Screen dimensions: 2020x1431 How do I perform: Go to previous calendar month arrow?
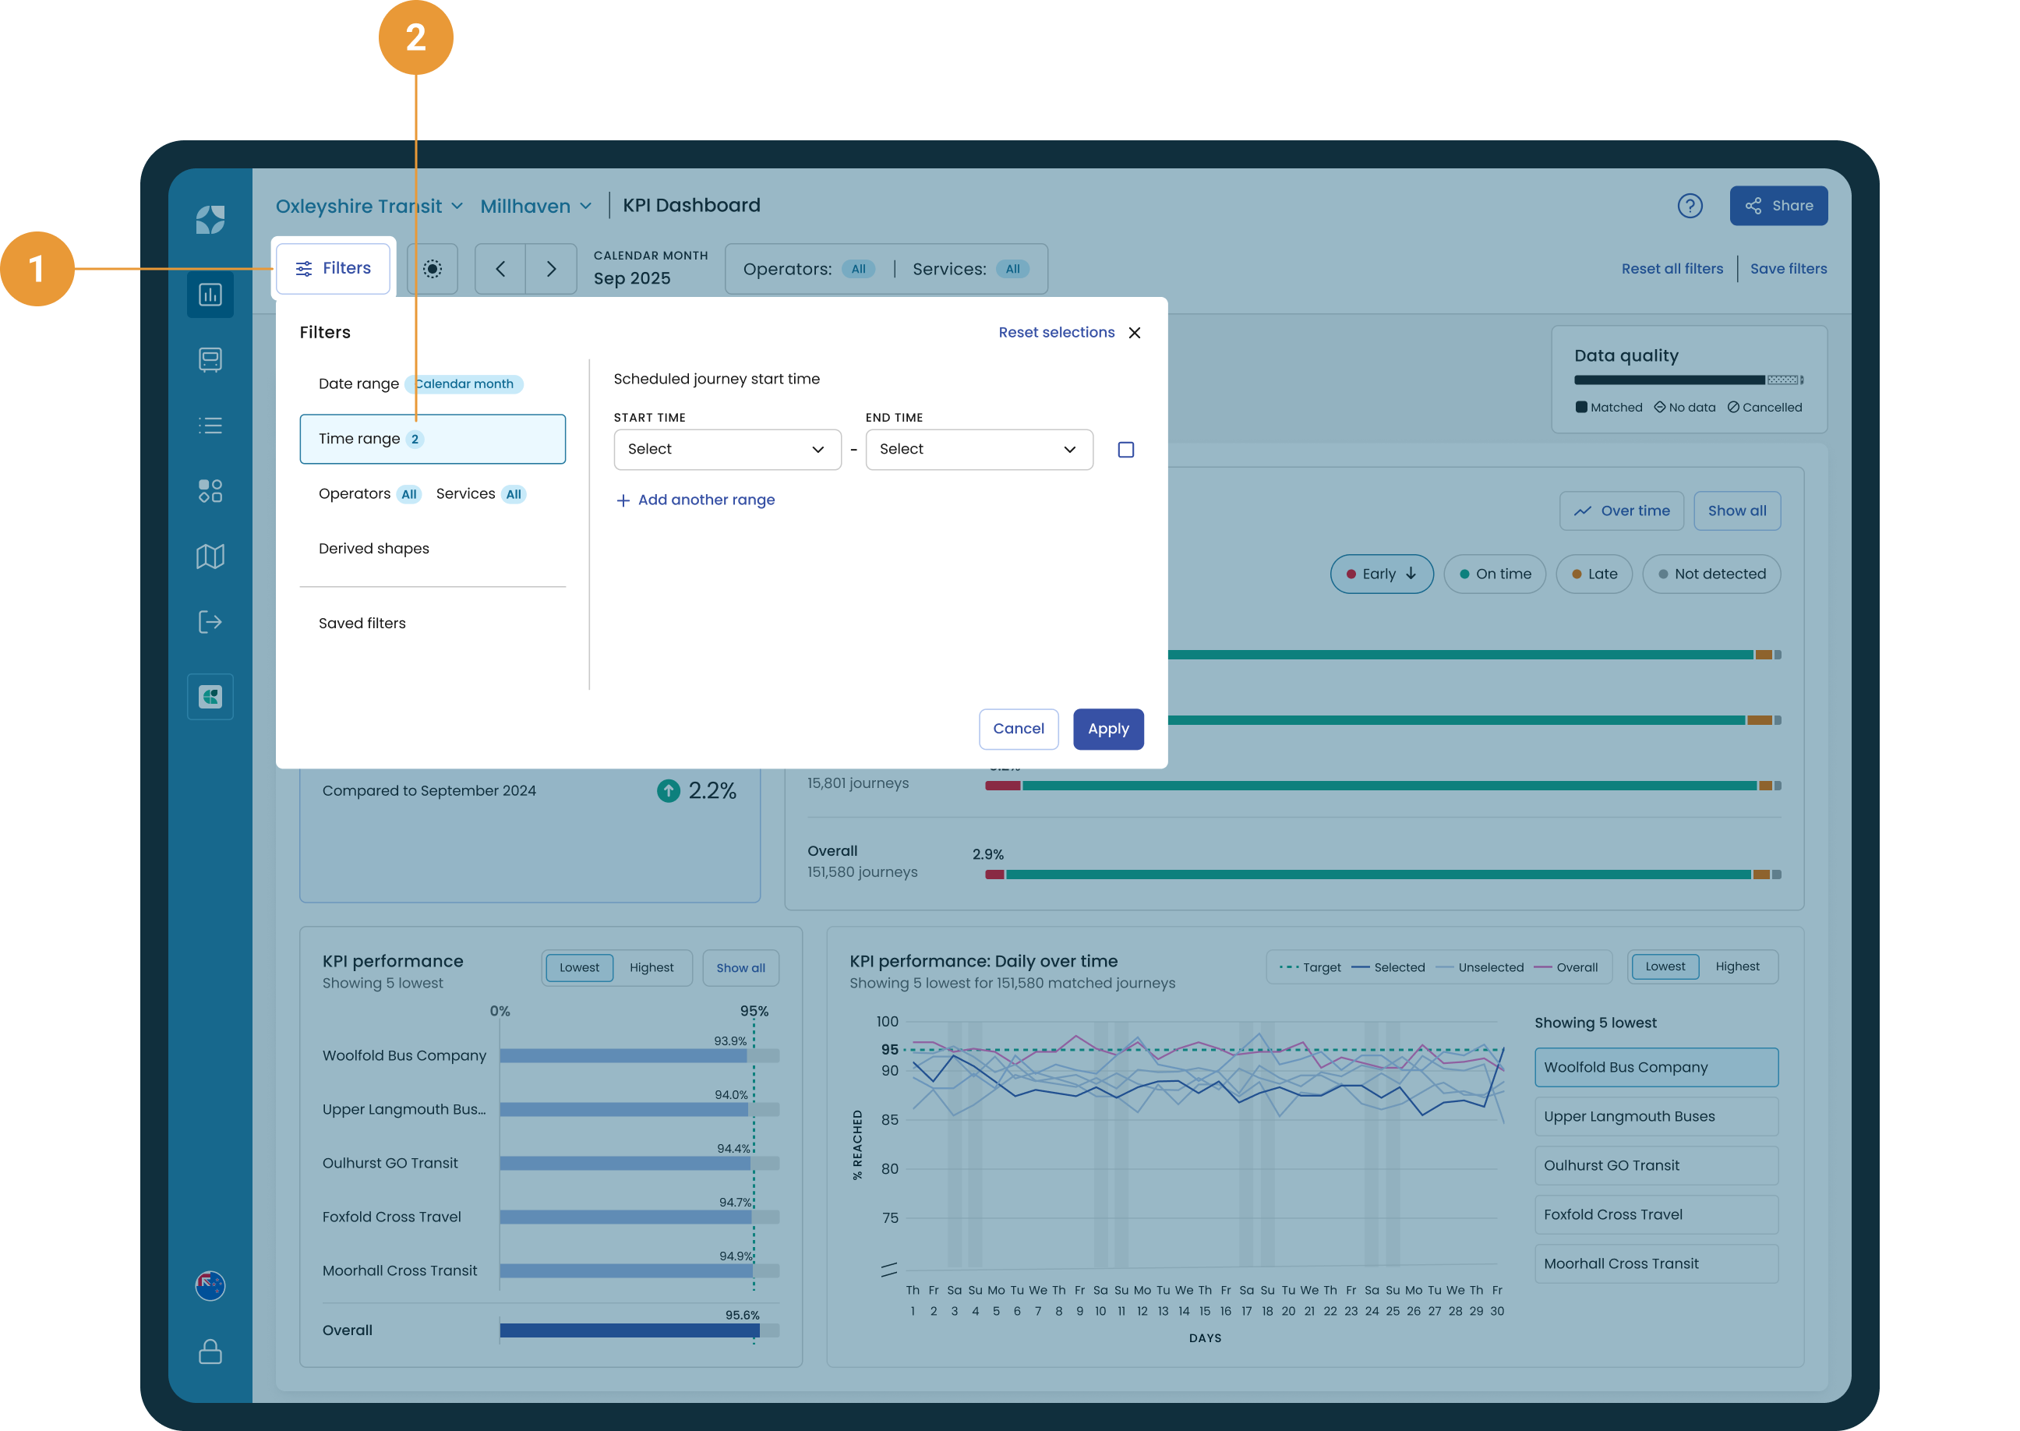pyautogui.click(x=500, y=269)
